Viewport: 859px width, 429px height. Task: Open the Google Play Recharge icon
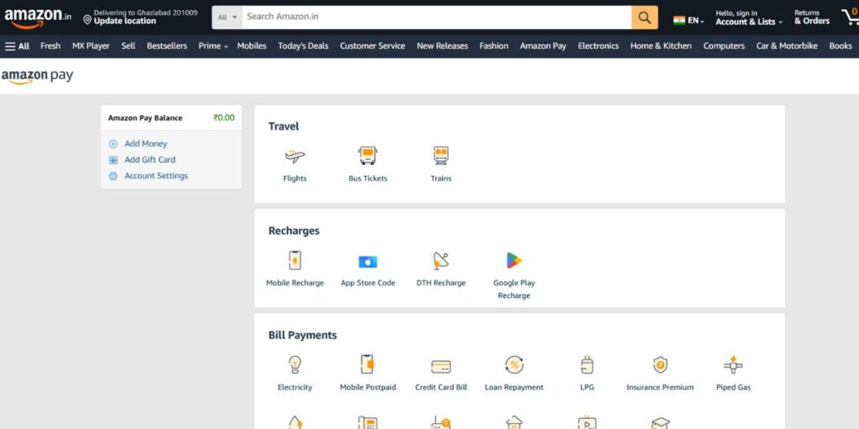514,261
